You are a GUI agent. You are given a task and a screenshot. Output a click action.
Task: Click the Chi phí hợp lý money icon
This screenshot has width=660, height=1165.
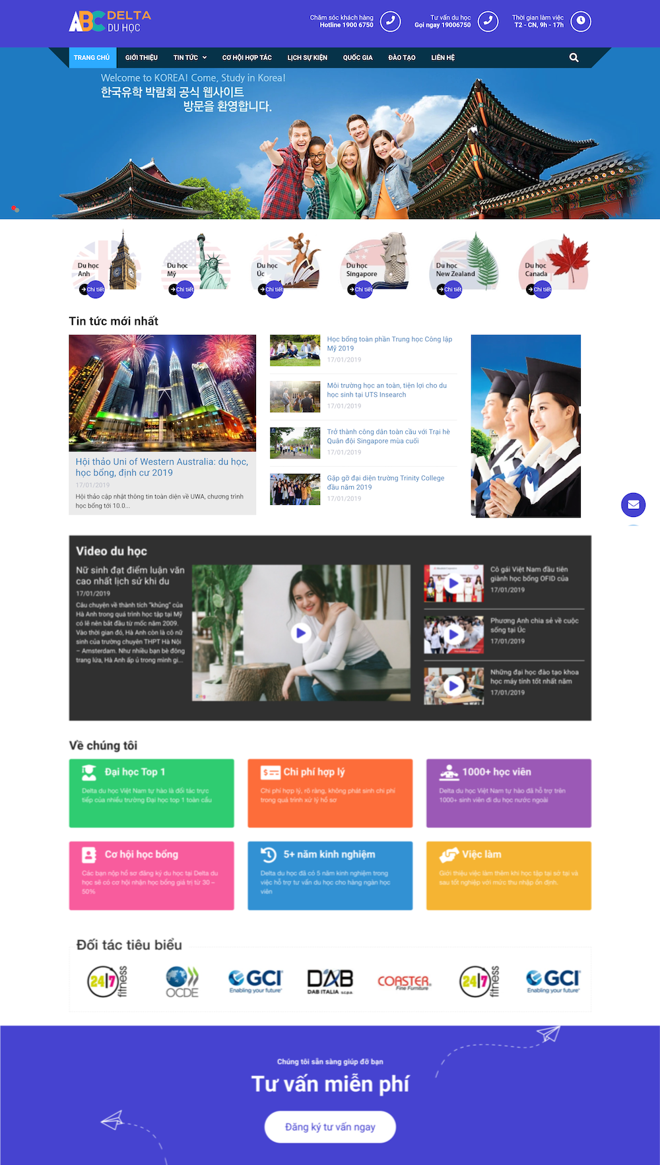click(x=271, y=772)
